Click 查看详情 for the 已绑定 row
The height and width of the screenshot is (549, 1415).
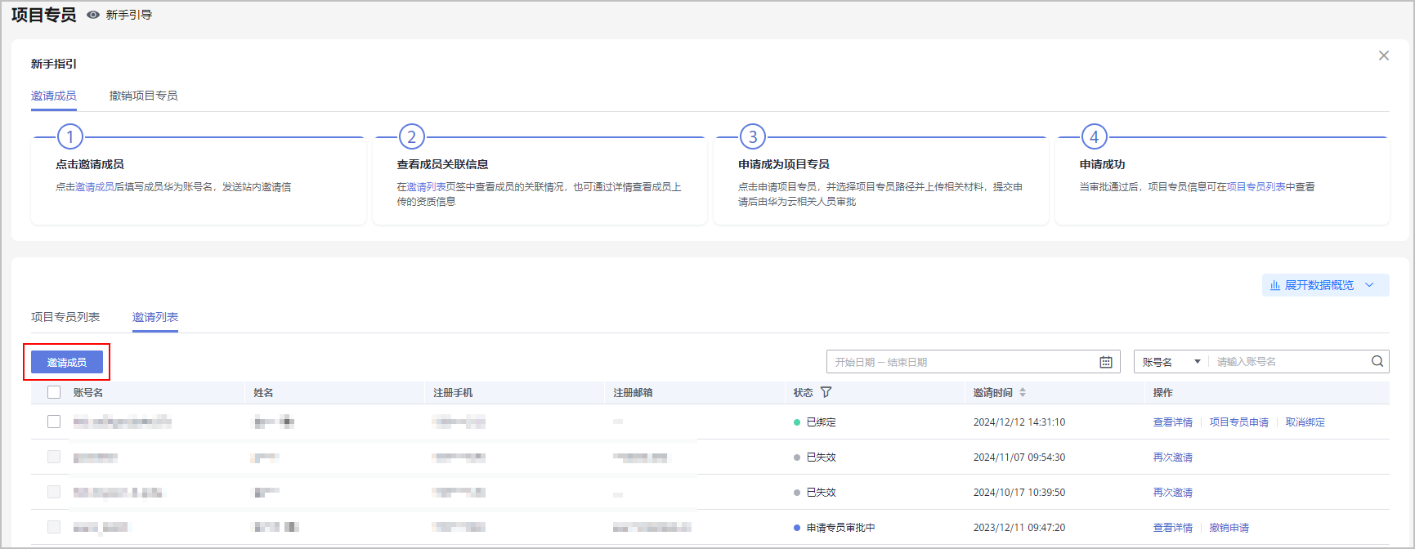[1173, 422]
